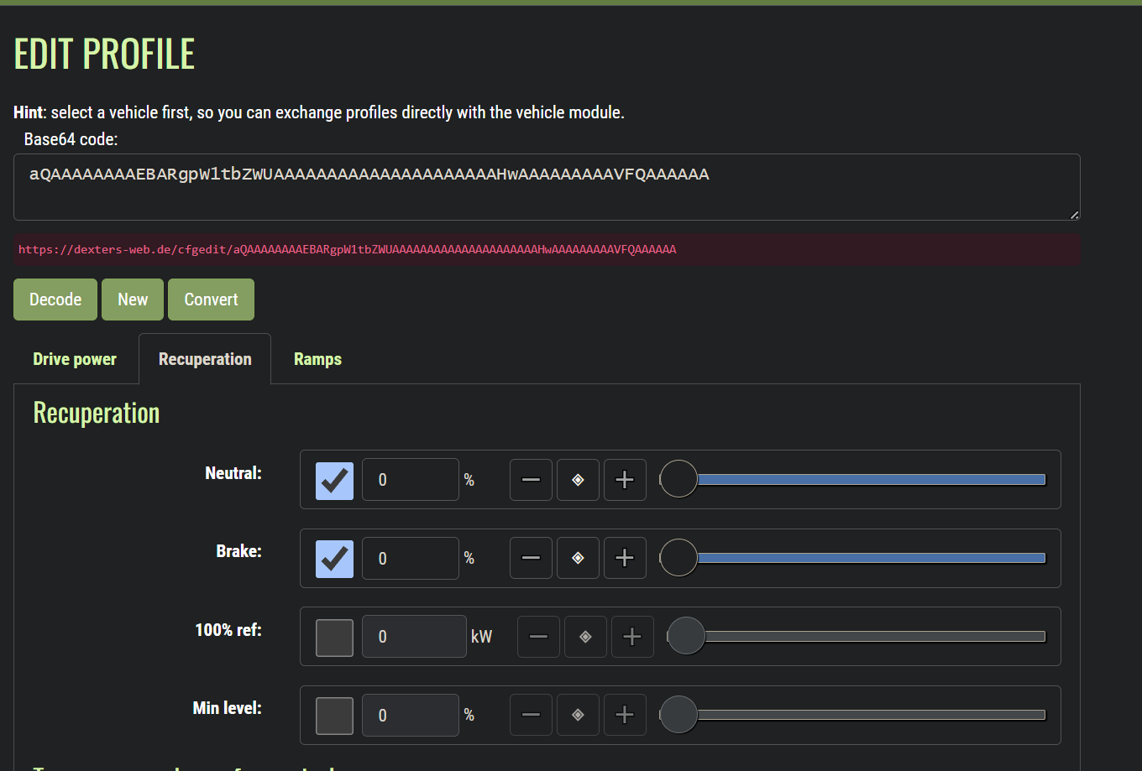Click the plus icon for Neutral recuperation
Viewport: 1142px width, 771px height.
[x=625, y=480]
